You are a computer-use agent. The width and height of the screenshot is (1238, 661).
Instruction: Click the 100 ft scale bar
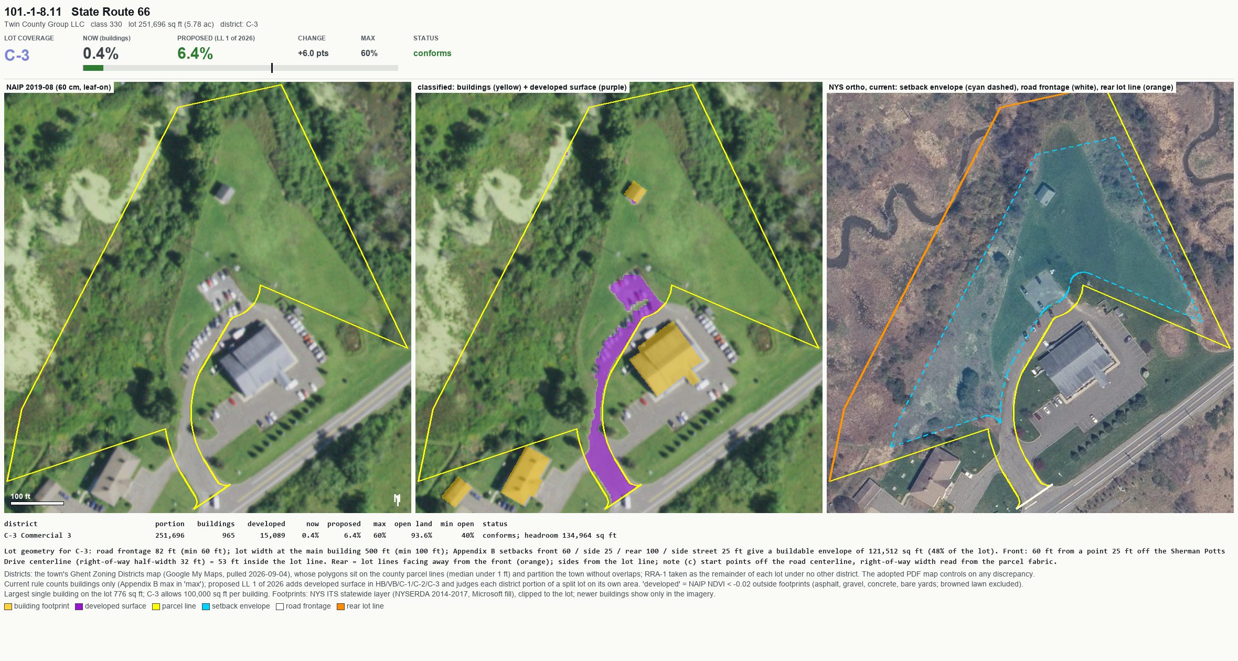pyautogui.click(x=37, y=503)
